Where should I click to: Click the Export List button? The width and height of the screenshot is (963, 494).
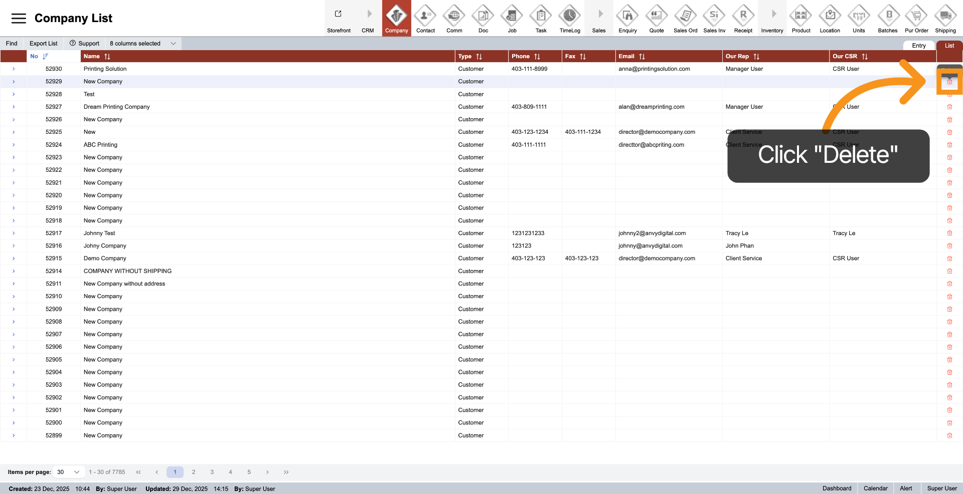(x=43, y=44)
